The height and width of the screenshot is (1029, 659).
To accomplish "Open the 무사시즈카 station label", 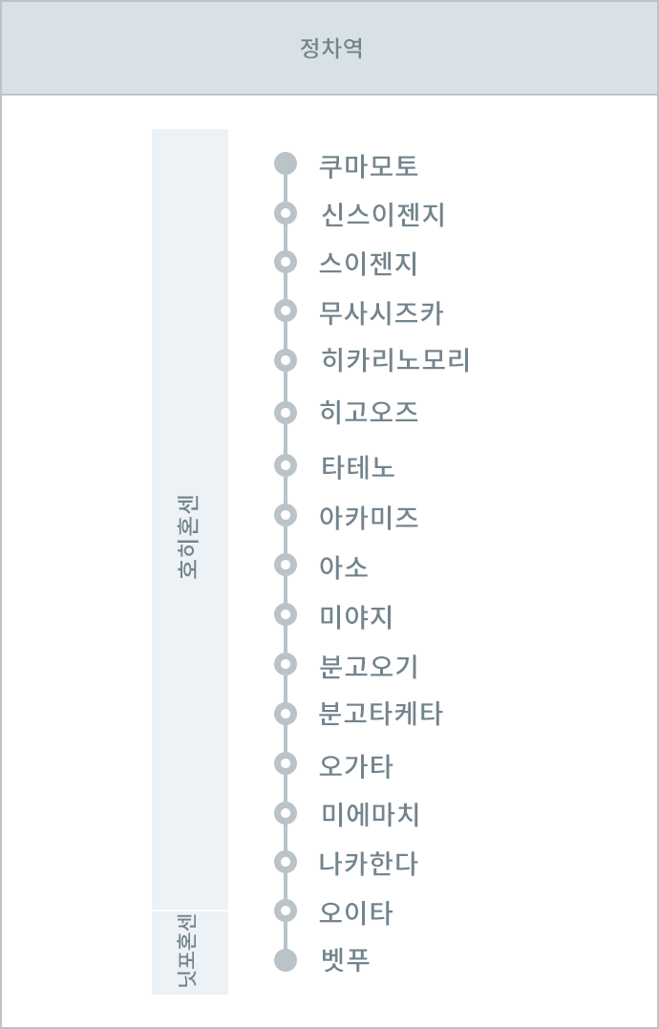I will 382,313.
